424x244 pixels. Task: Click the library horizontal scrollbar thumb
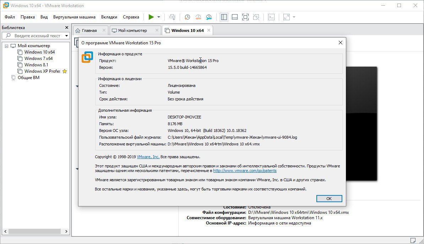pyautogui.click(x=34, y=231)
